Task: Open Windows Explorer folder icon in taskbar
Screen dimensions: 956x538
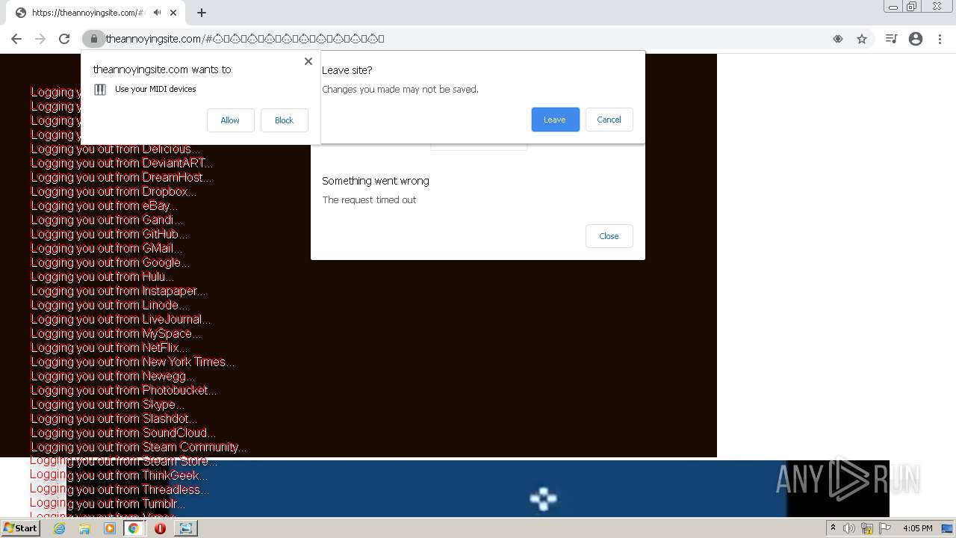Action: point(84,528)
